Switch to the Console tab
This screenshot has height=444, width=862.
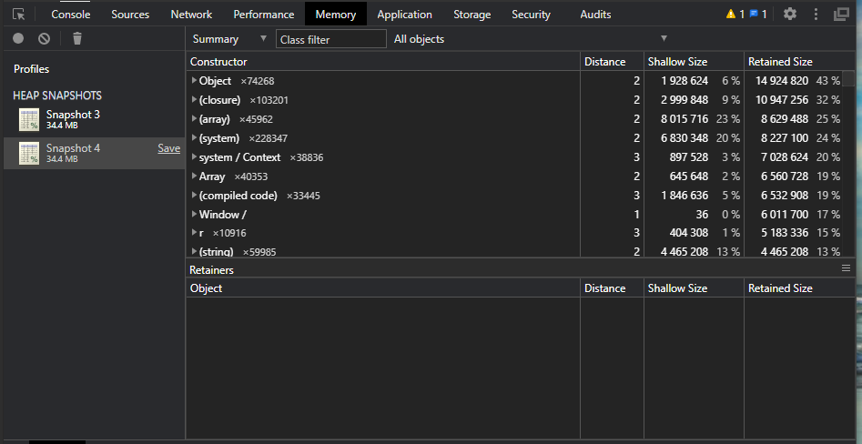click(x=70, y=15)
